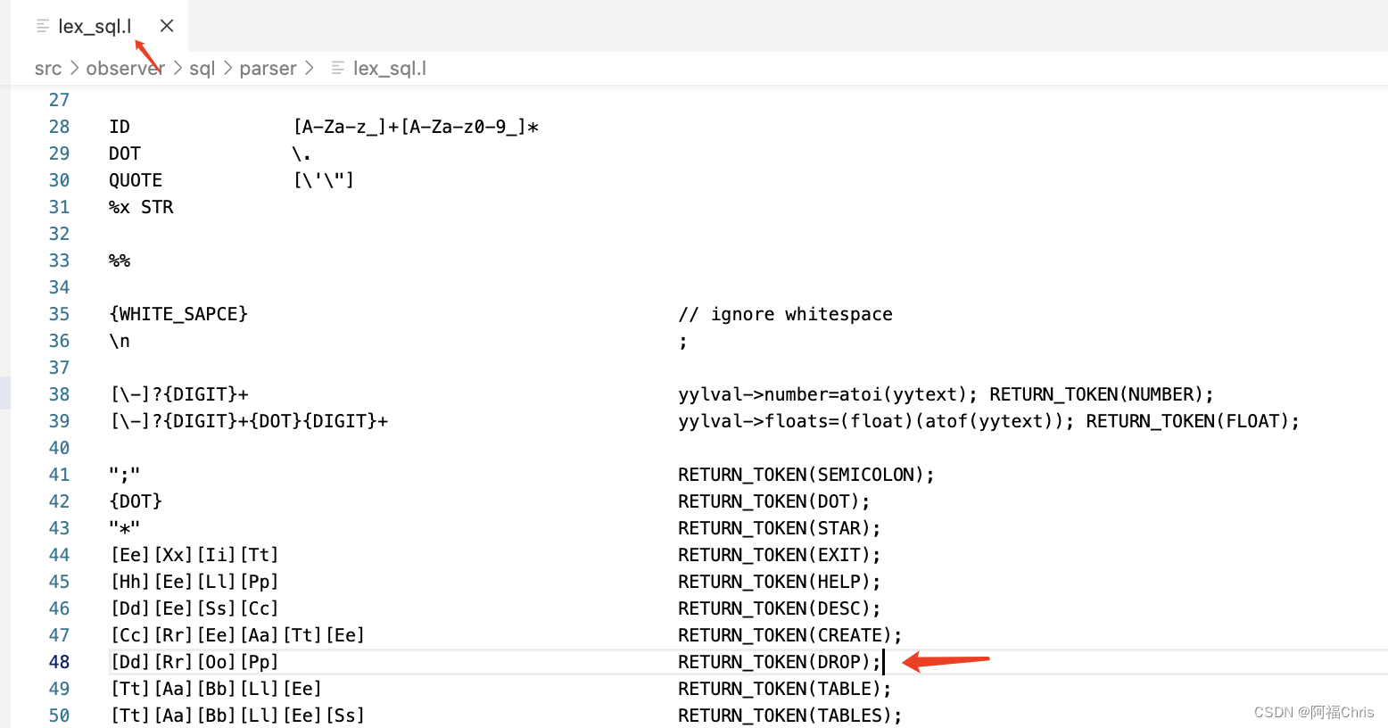Click [\-]?{DIGIT}+{DOT}{DIGIT}+ pattern
The image size is (1388, 728).
point(249,421)
